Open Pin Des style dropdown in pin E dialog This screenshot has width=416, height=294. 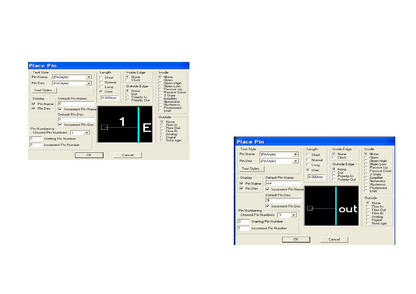pos(88,83)
